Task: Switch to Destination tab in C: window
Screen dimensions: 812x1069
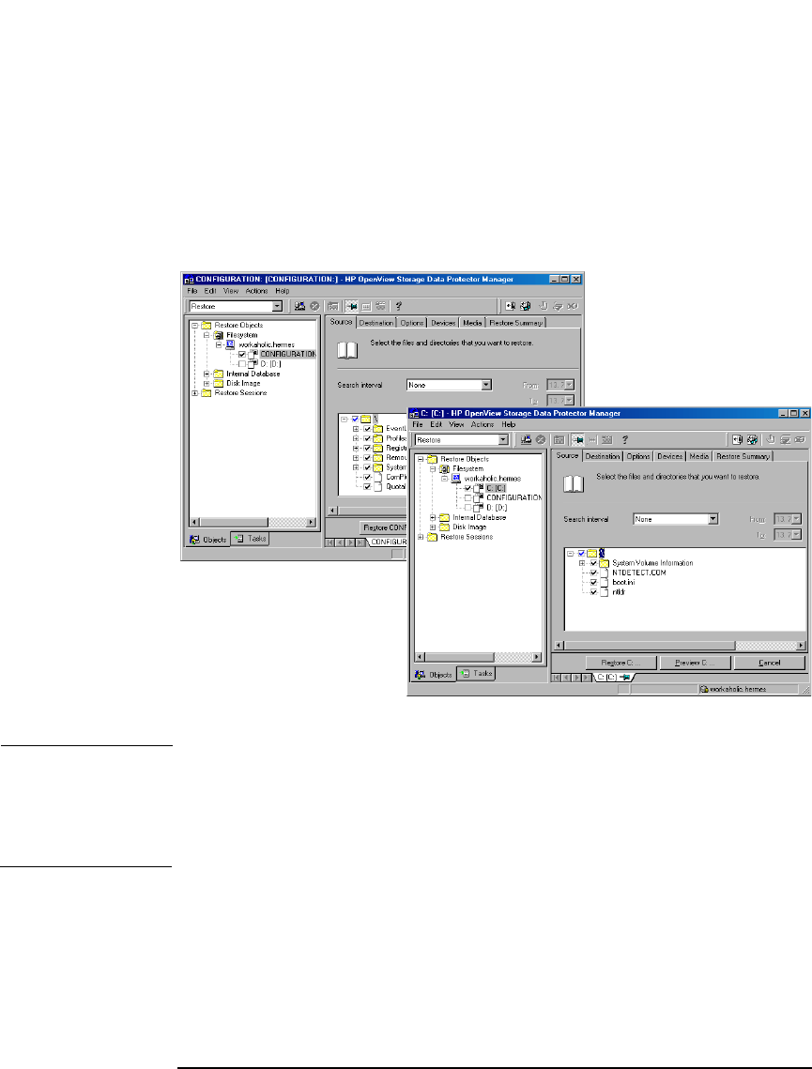Action: click(603, 456)
